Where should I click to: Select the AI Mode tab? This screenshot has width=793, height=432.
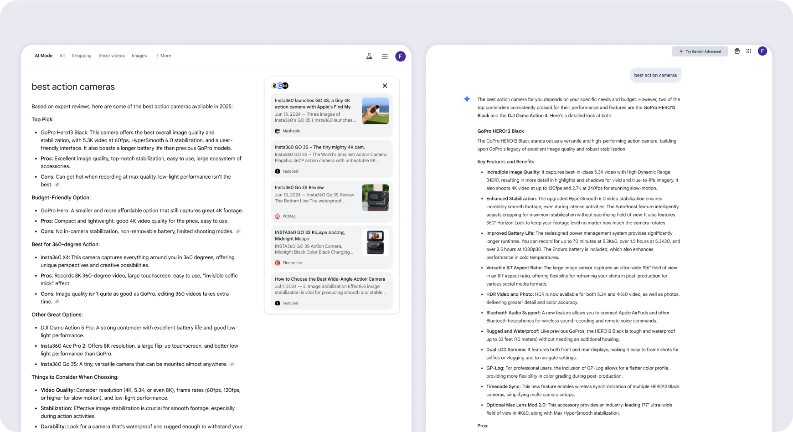44,56
